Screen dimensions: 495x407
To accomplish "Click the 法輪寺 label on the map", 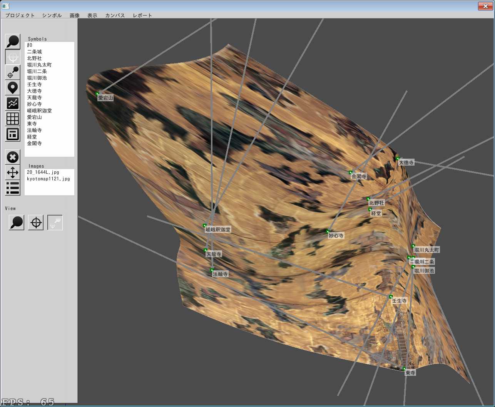I will 221,274.
